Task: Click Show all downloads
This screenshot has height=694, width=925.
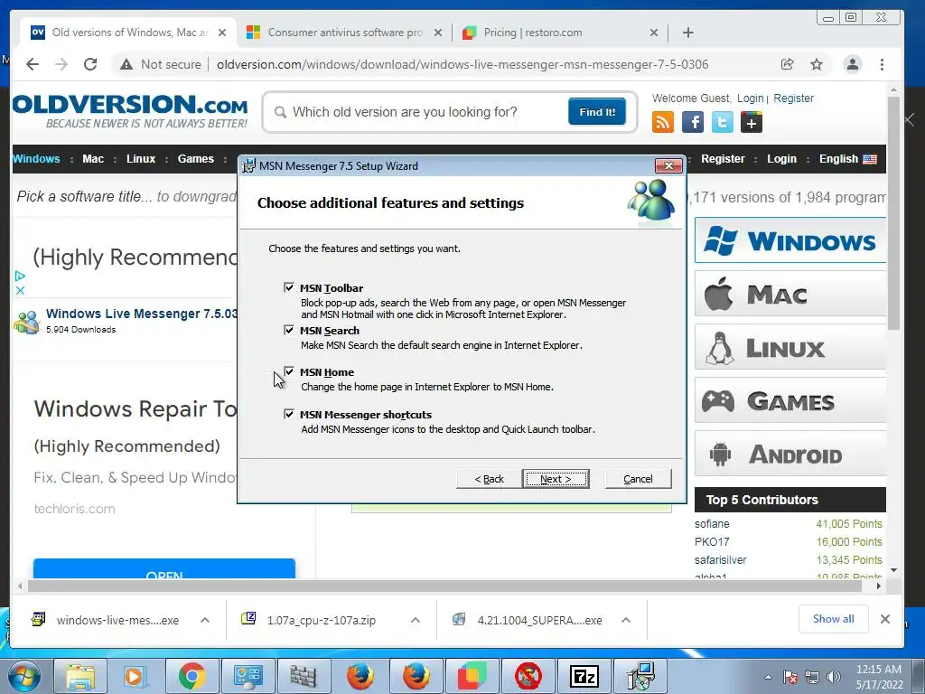Action: tap(833, 619)
